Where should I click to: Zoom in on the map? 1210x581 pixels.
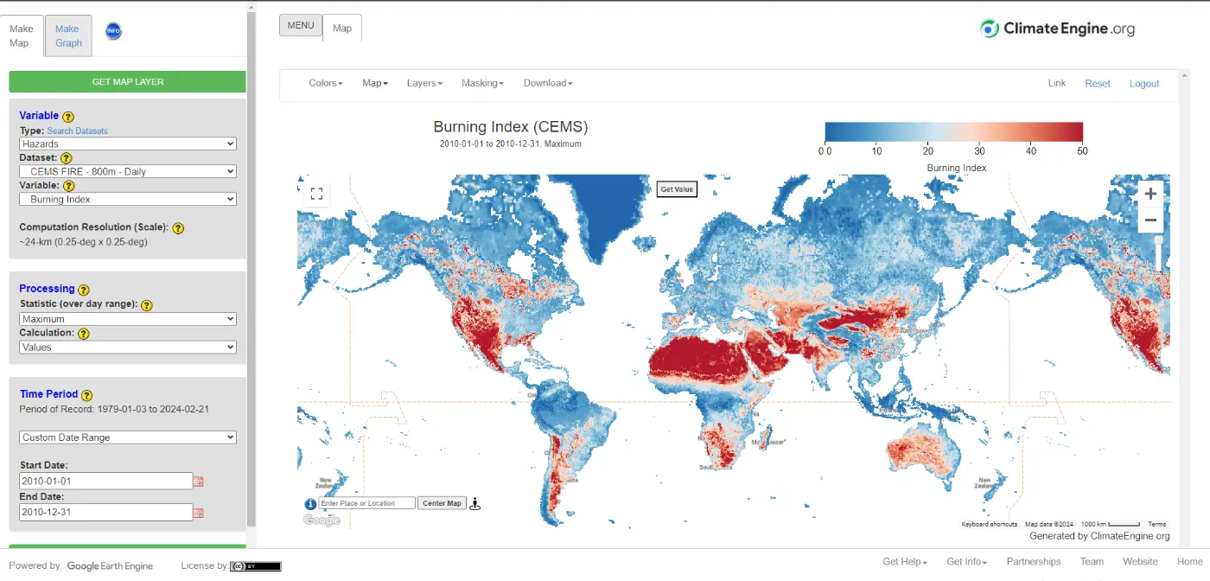[1150, 194]
